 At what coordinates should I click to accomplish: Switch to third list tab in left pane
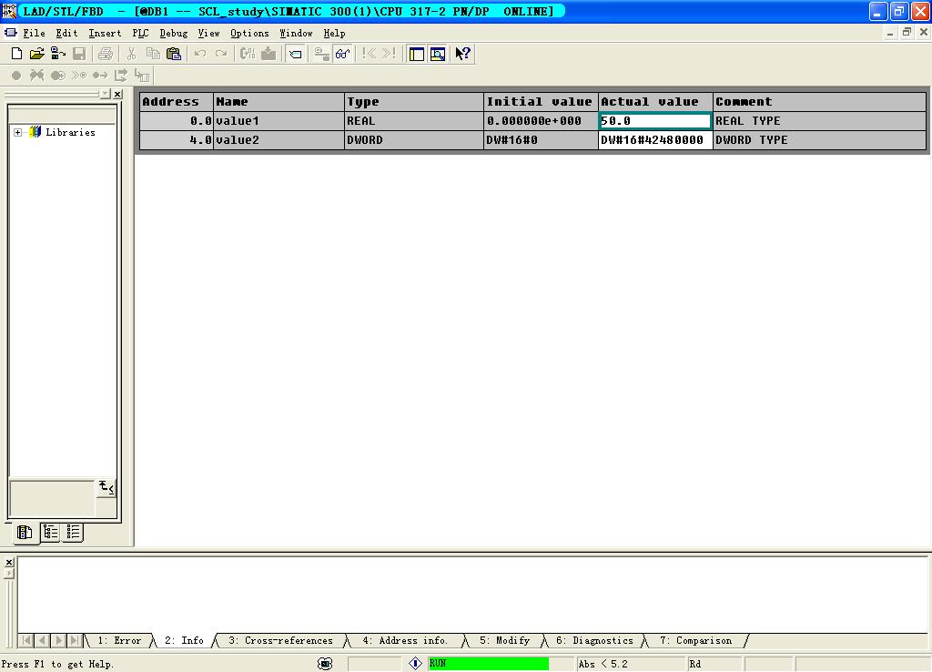pos(73,532)
